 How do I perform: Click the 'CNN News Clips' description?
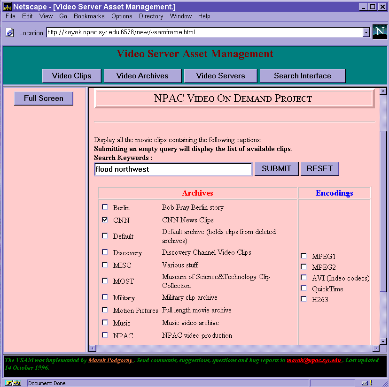coord(188,220)
